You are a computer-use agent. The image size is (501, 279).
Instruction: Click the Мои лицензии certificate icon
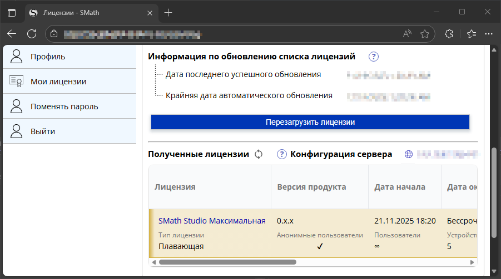click(16, 82)
